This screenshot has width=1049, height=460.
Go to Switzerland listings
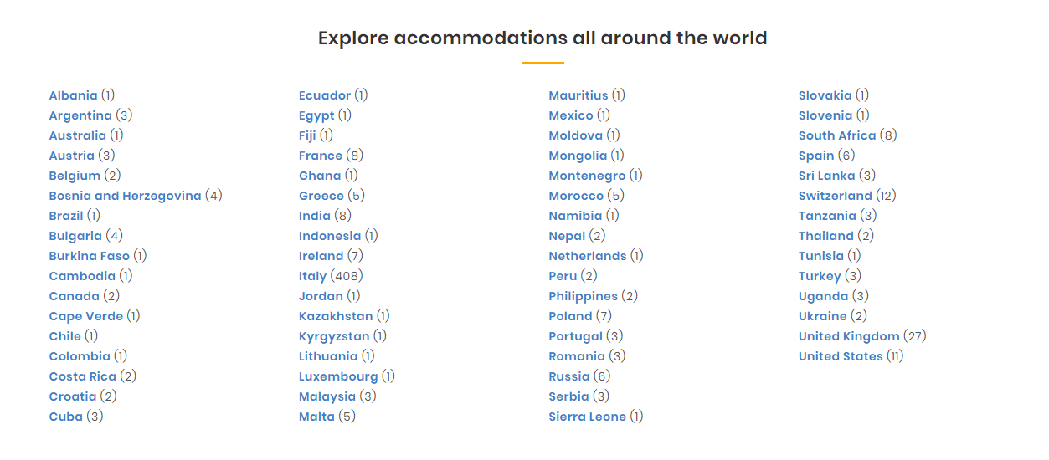835,196
